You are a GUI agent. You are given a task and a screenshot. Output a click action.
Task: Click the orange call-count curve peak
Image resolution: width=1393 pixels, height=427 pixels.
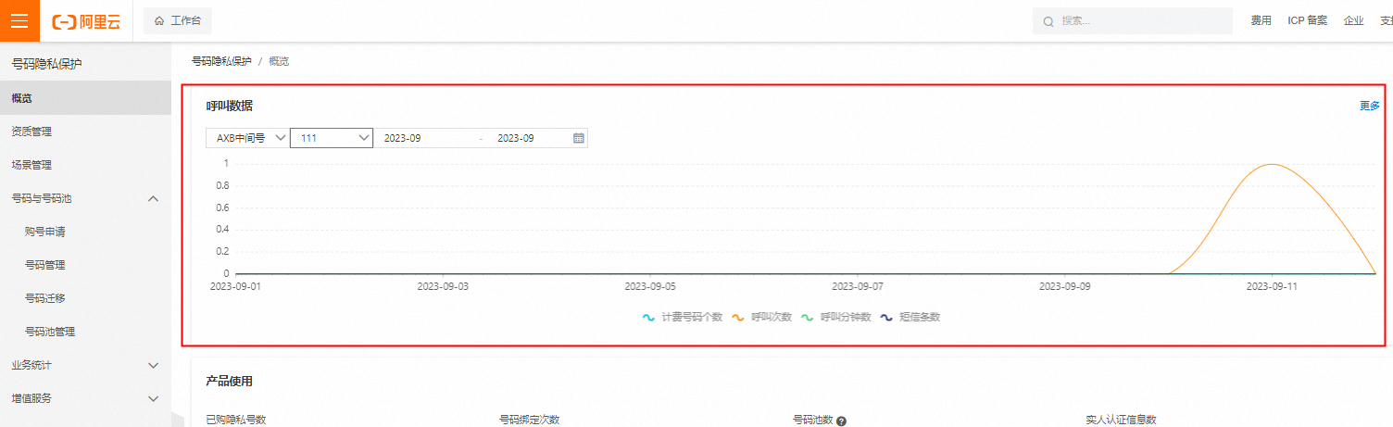point(1273,165)
